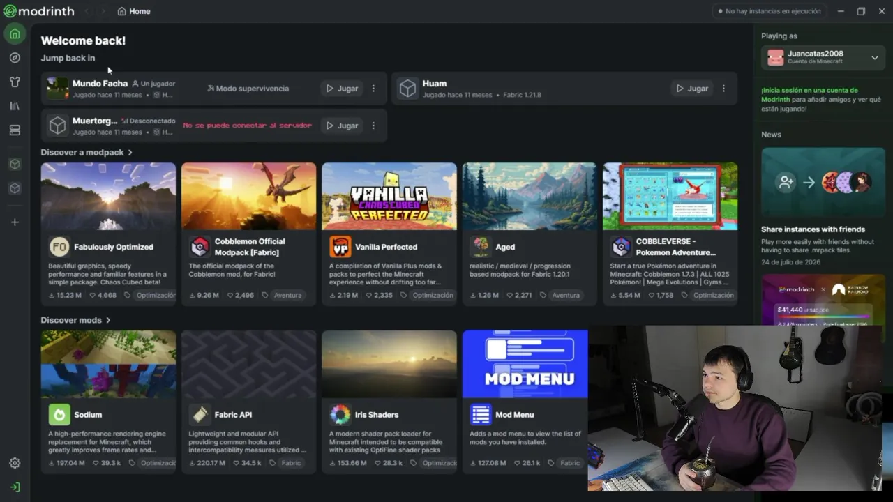Navigate back with the left arrow

(x=87, y=11)
